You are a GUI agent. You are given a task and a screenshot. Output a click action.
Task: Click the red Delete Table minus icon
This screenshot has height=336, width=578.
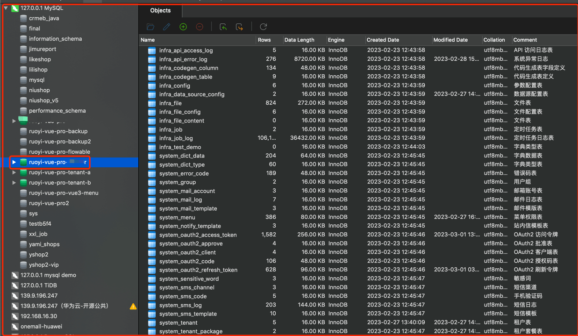pos(200,27)
